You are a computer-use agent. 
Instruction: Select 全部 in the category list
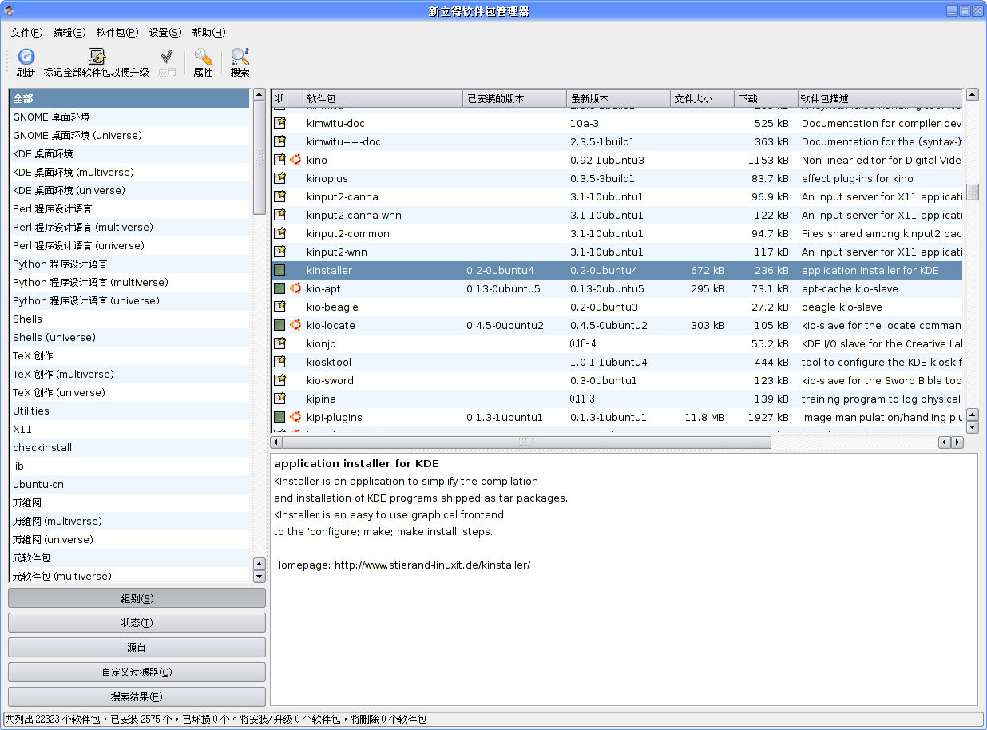[x=129, y=99]
